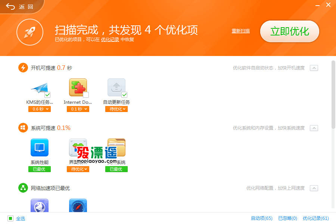Screen dimensions: 336x224
Task: Open 待优化 dropdown under 自动更新任务
Action: pos(116,109)
